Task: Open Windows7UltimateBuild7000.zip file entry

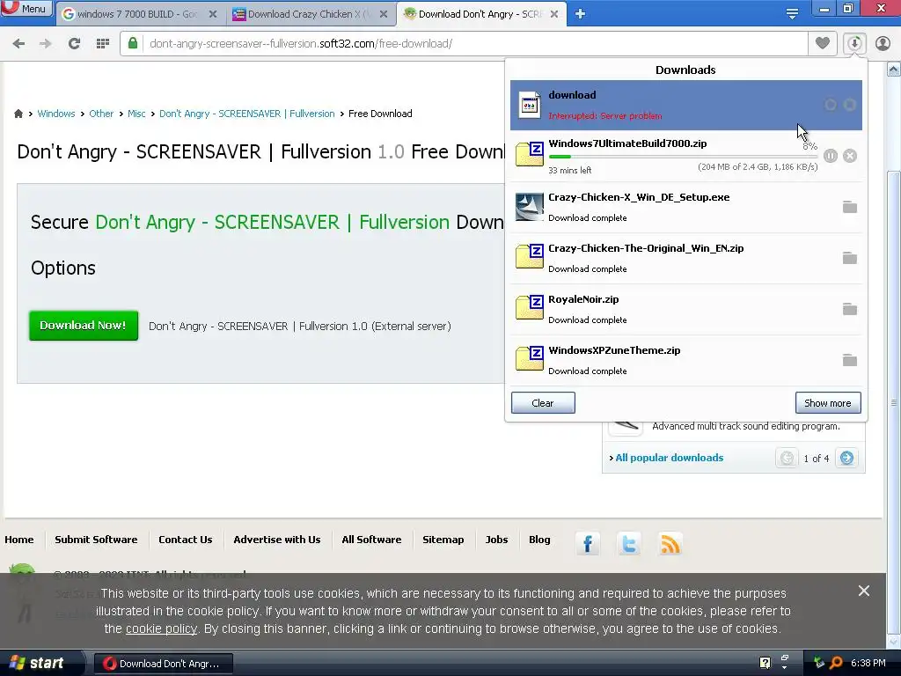Action: (686, 156)
